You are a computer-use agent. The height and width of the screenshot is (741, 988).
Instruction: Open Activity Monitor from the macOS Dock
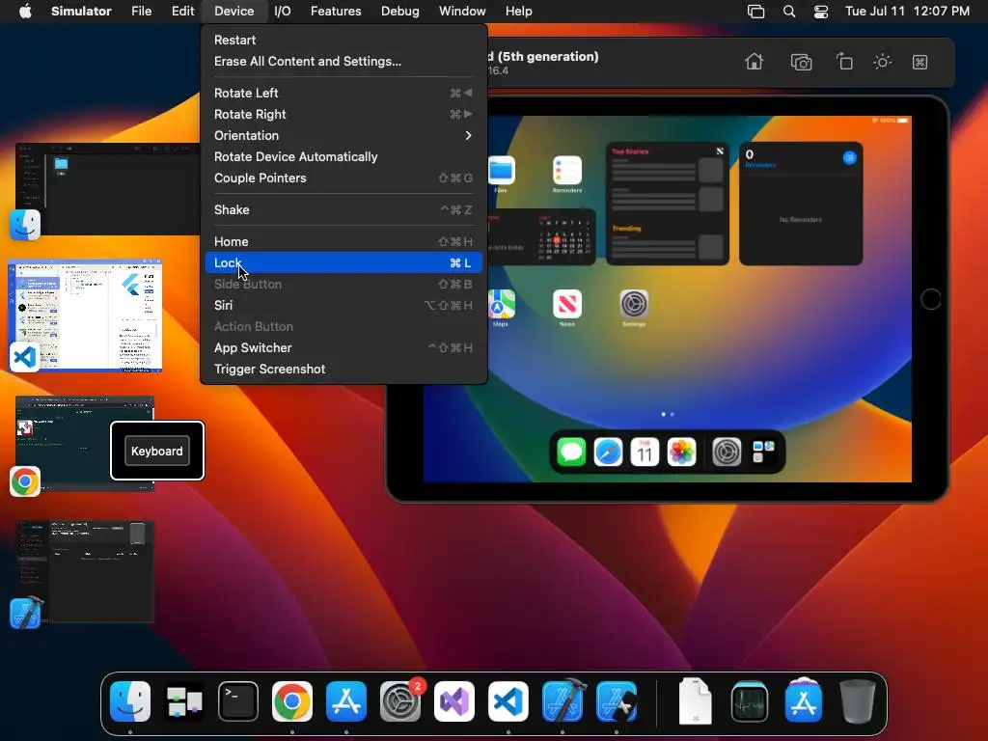tap(749, 701)
